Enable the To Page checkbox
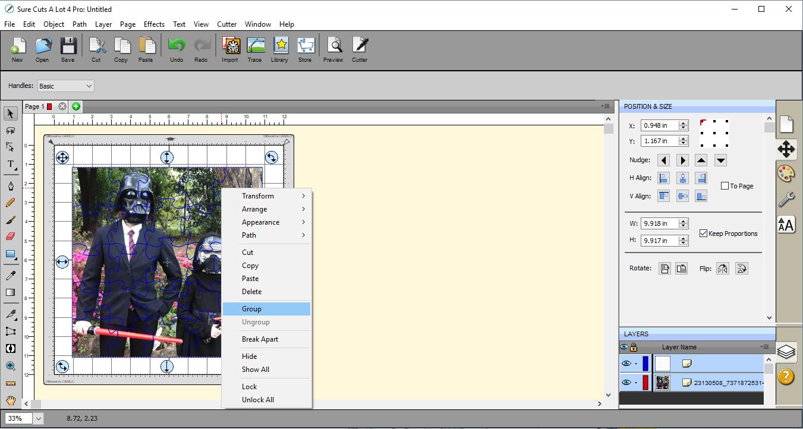 (725, 186)
